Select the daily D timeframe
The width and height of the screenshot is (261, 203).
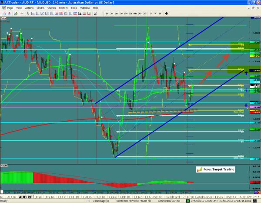tap(150, 14)
